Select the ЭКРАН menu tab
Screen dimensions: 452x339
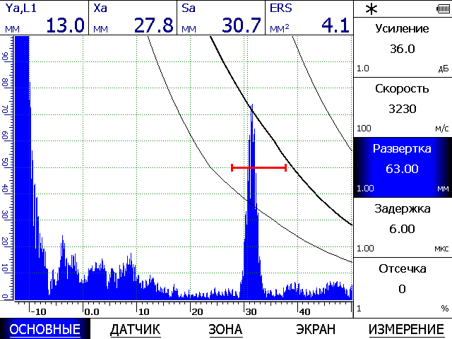[316, 328]
